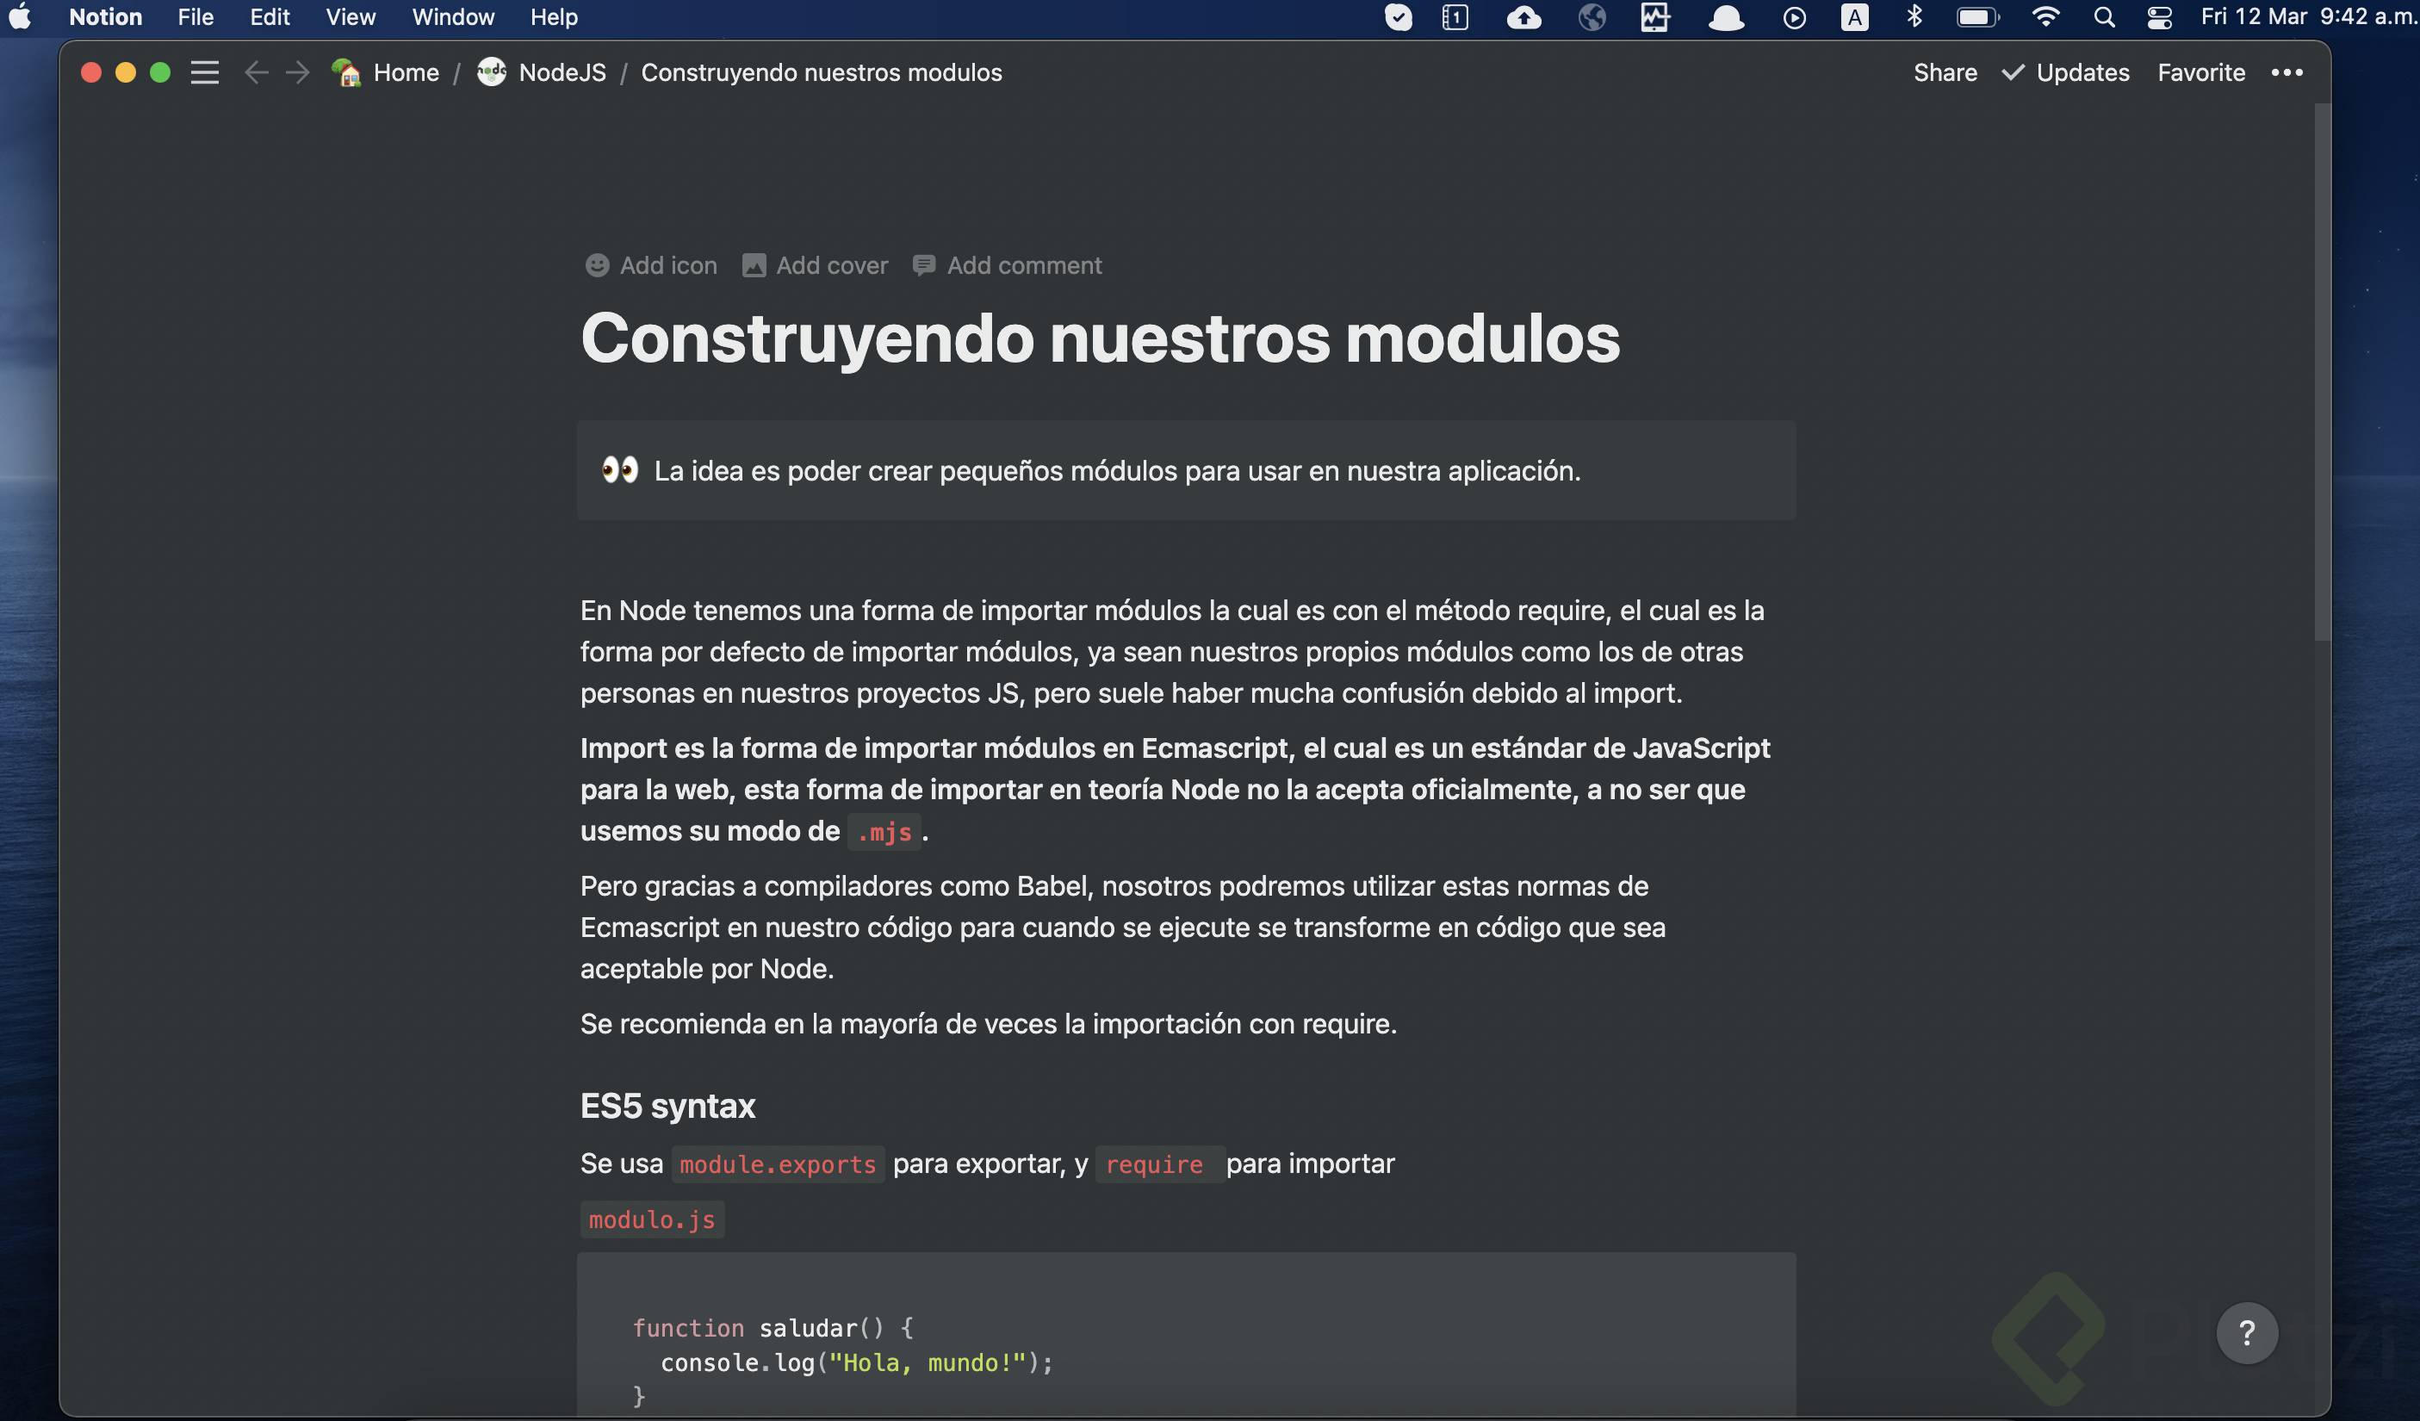Screen dimensions: 2420x1421
Task: Click the Add icon smiley button
Action: coord(598,266)
